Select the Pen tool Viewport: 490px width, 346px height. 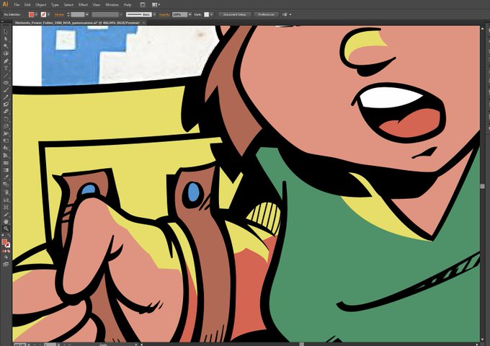click(6, 61)
